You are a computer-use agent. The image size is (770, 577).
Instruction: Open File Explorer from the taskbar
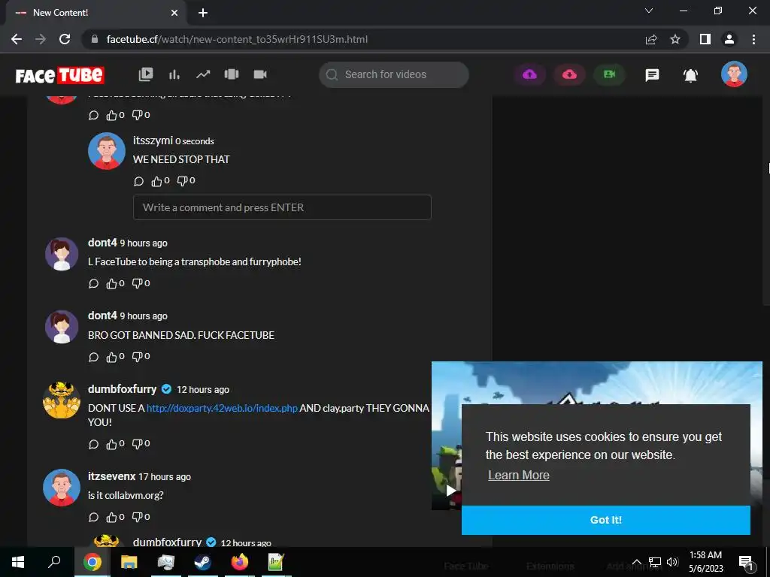click(129, 562)
